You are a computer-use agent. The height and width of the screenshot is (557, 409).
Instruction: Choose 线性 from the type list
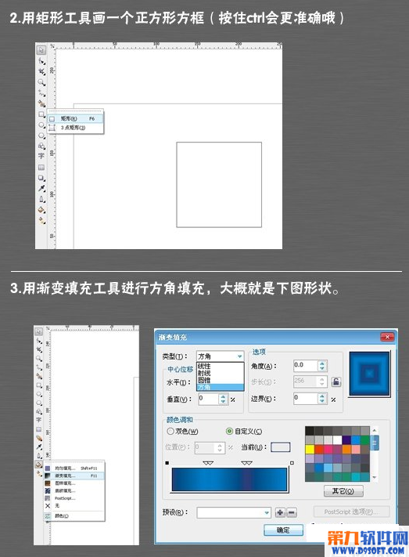pos(221,366)
